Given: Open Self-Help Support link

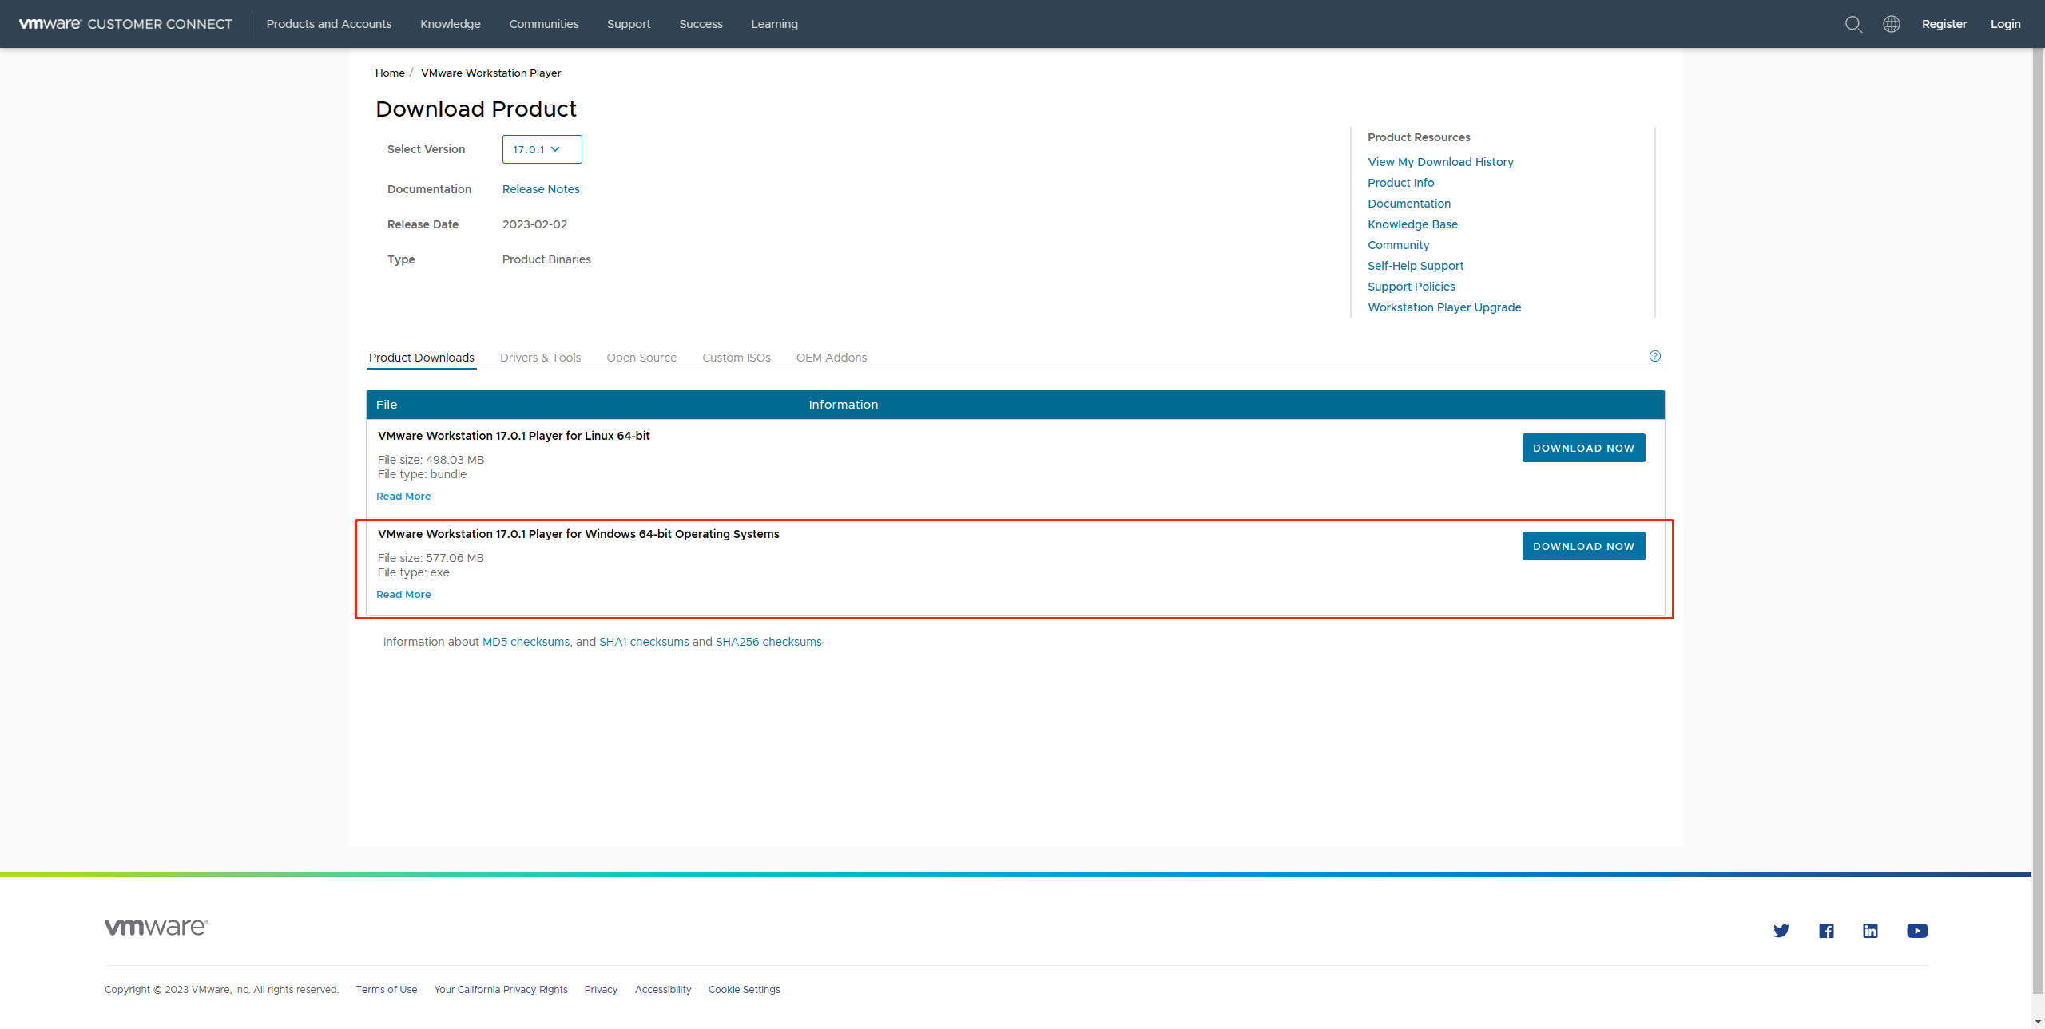Looking at the screenshot, I should point(1416,266).
